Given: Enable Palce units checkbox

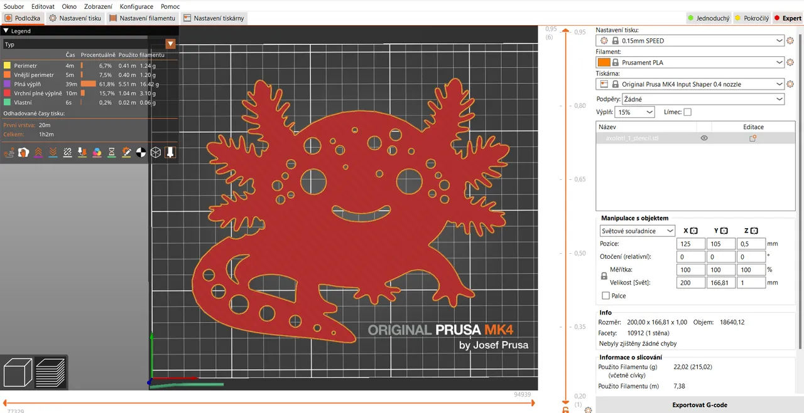Looking at the screenshot, I should tap(606, 295).
